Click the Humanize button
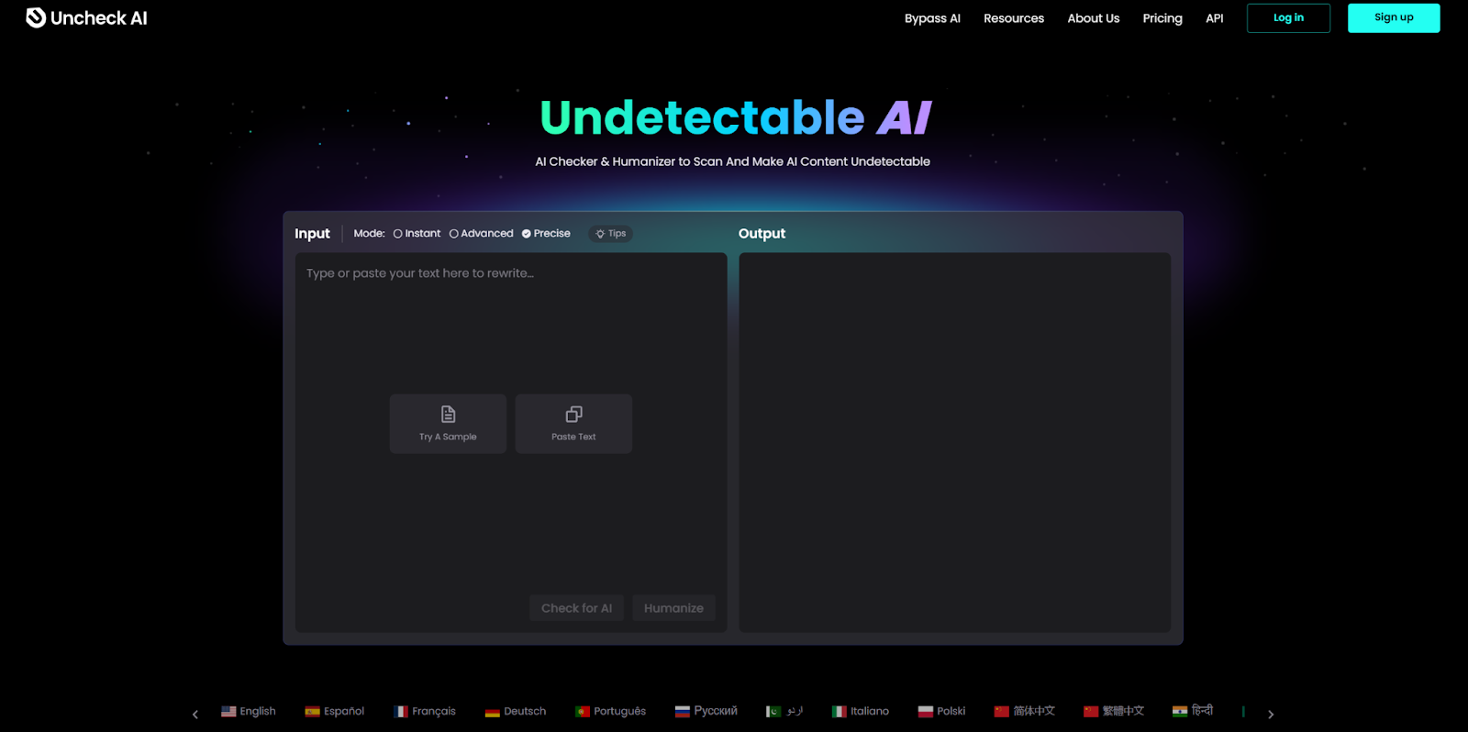The width and height of the screenshot is (1468, 732). point(673,608)
